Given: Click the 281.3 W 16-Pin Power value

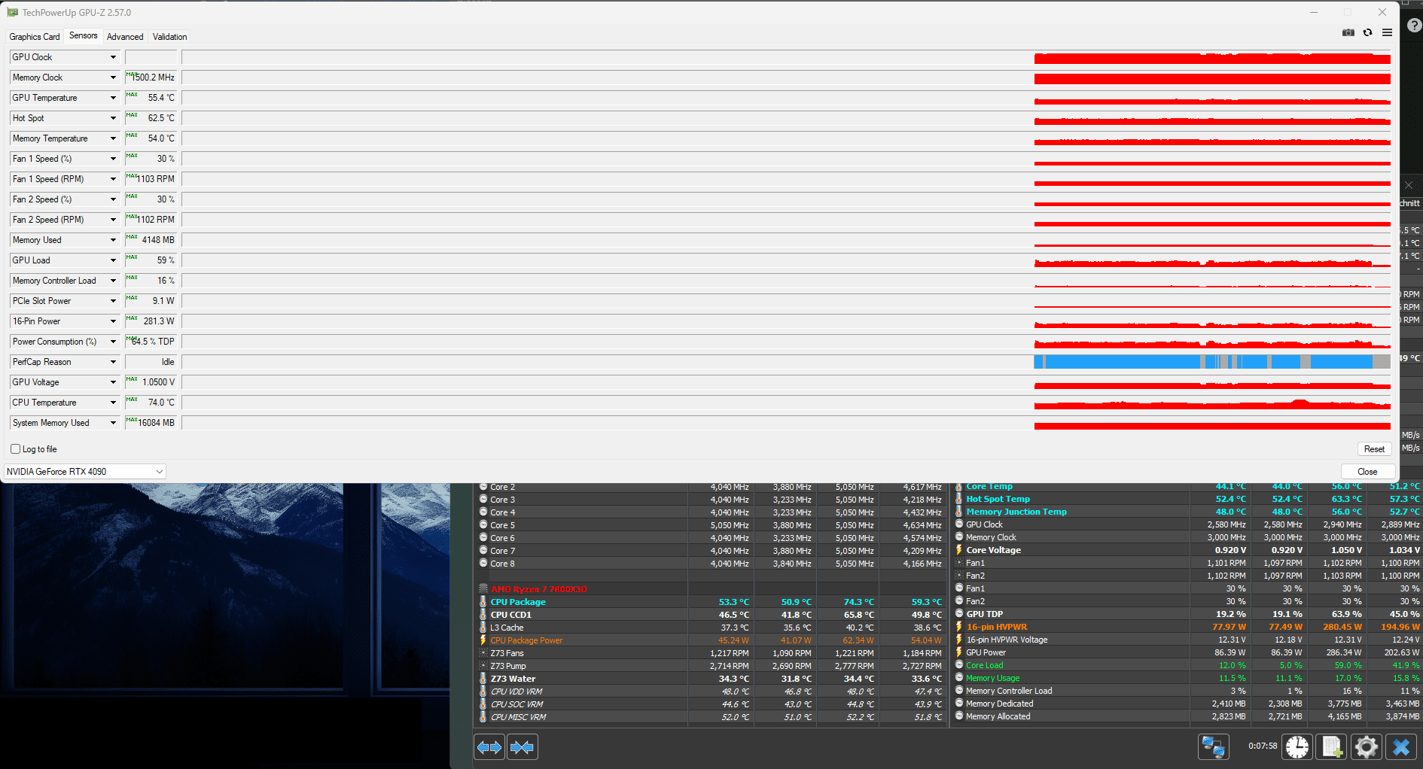Looking at the screenshot, I should coord(159,321).
